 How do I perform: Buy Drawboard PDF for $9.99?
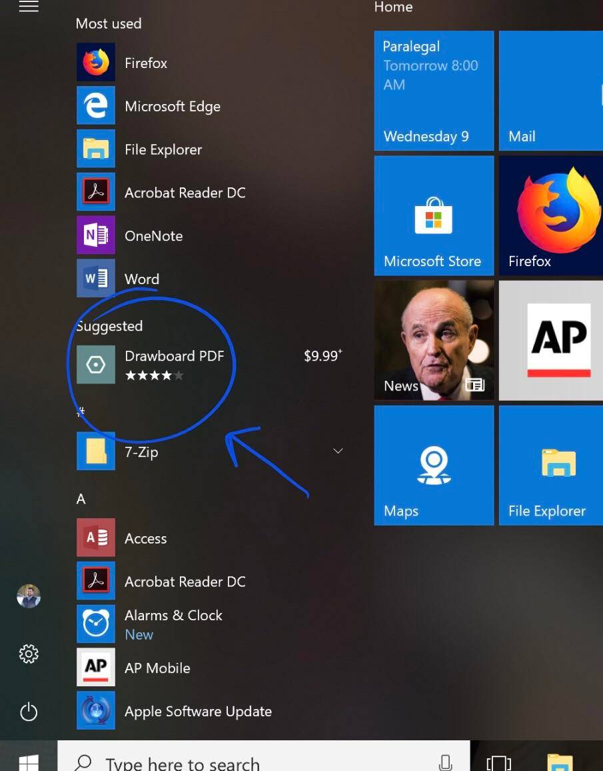click(322, 355)
